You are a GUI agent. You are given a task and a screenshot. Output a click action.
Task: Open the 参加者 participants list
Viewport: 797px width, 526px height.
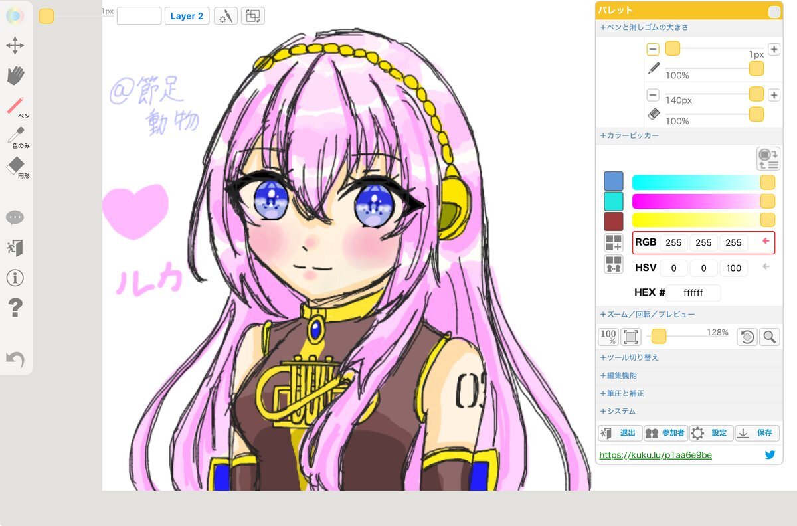665,433
